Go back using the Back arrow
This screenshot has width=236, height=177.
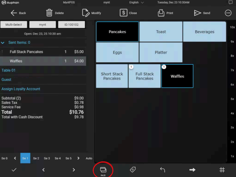[x=18, y=13]
